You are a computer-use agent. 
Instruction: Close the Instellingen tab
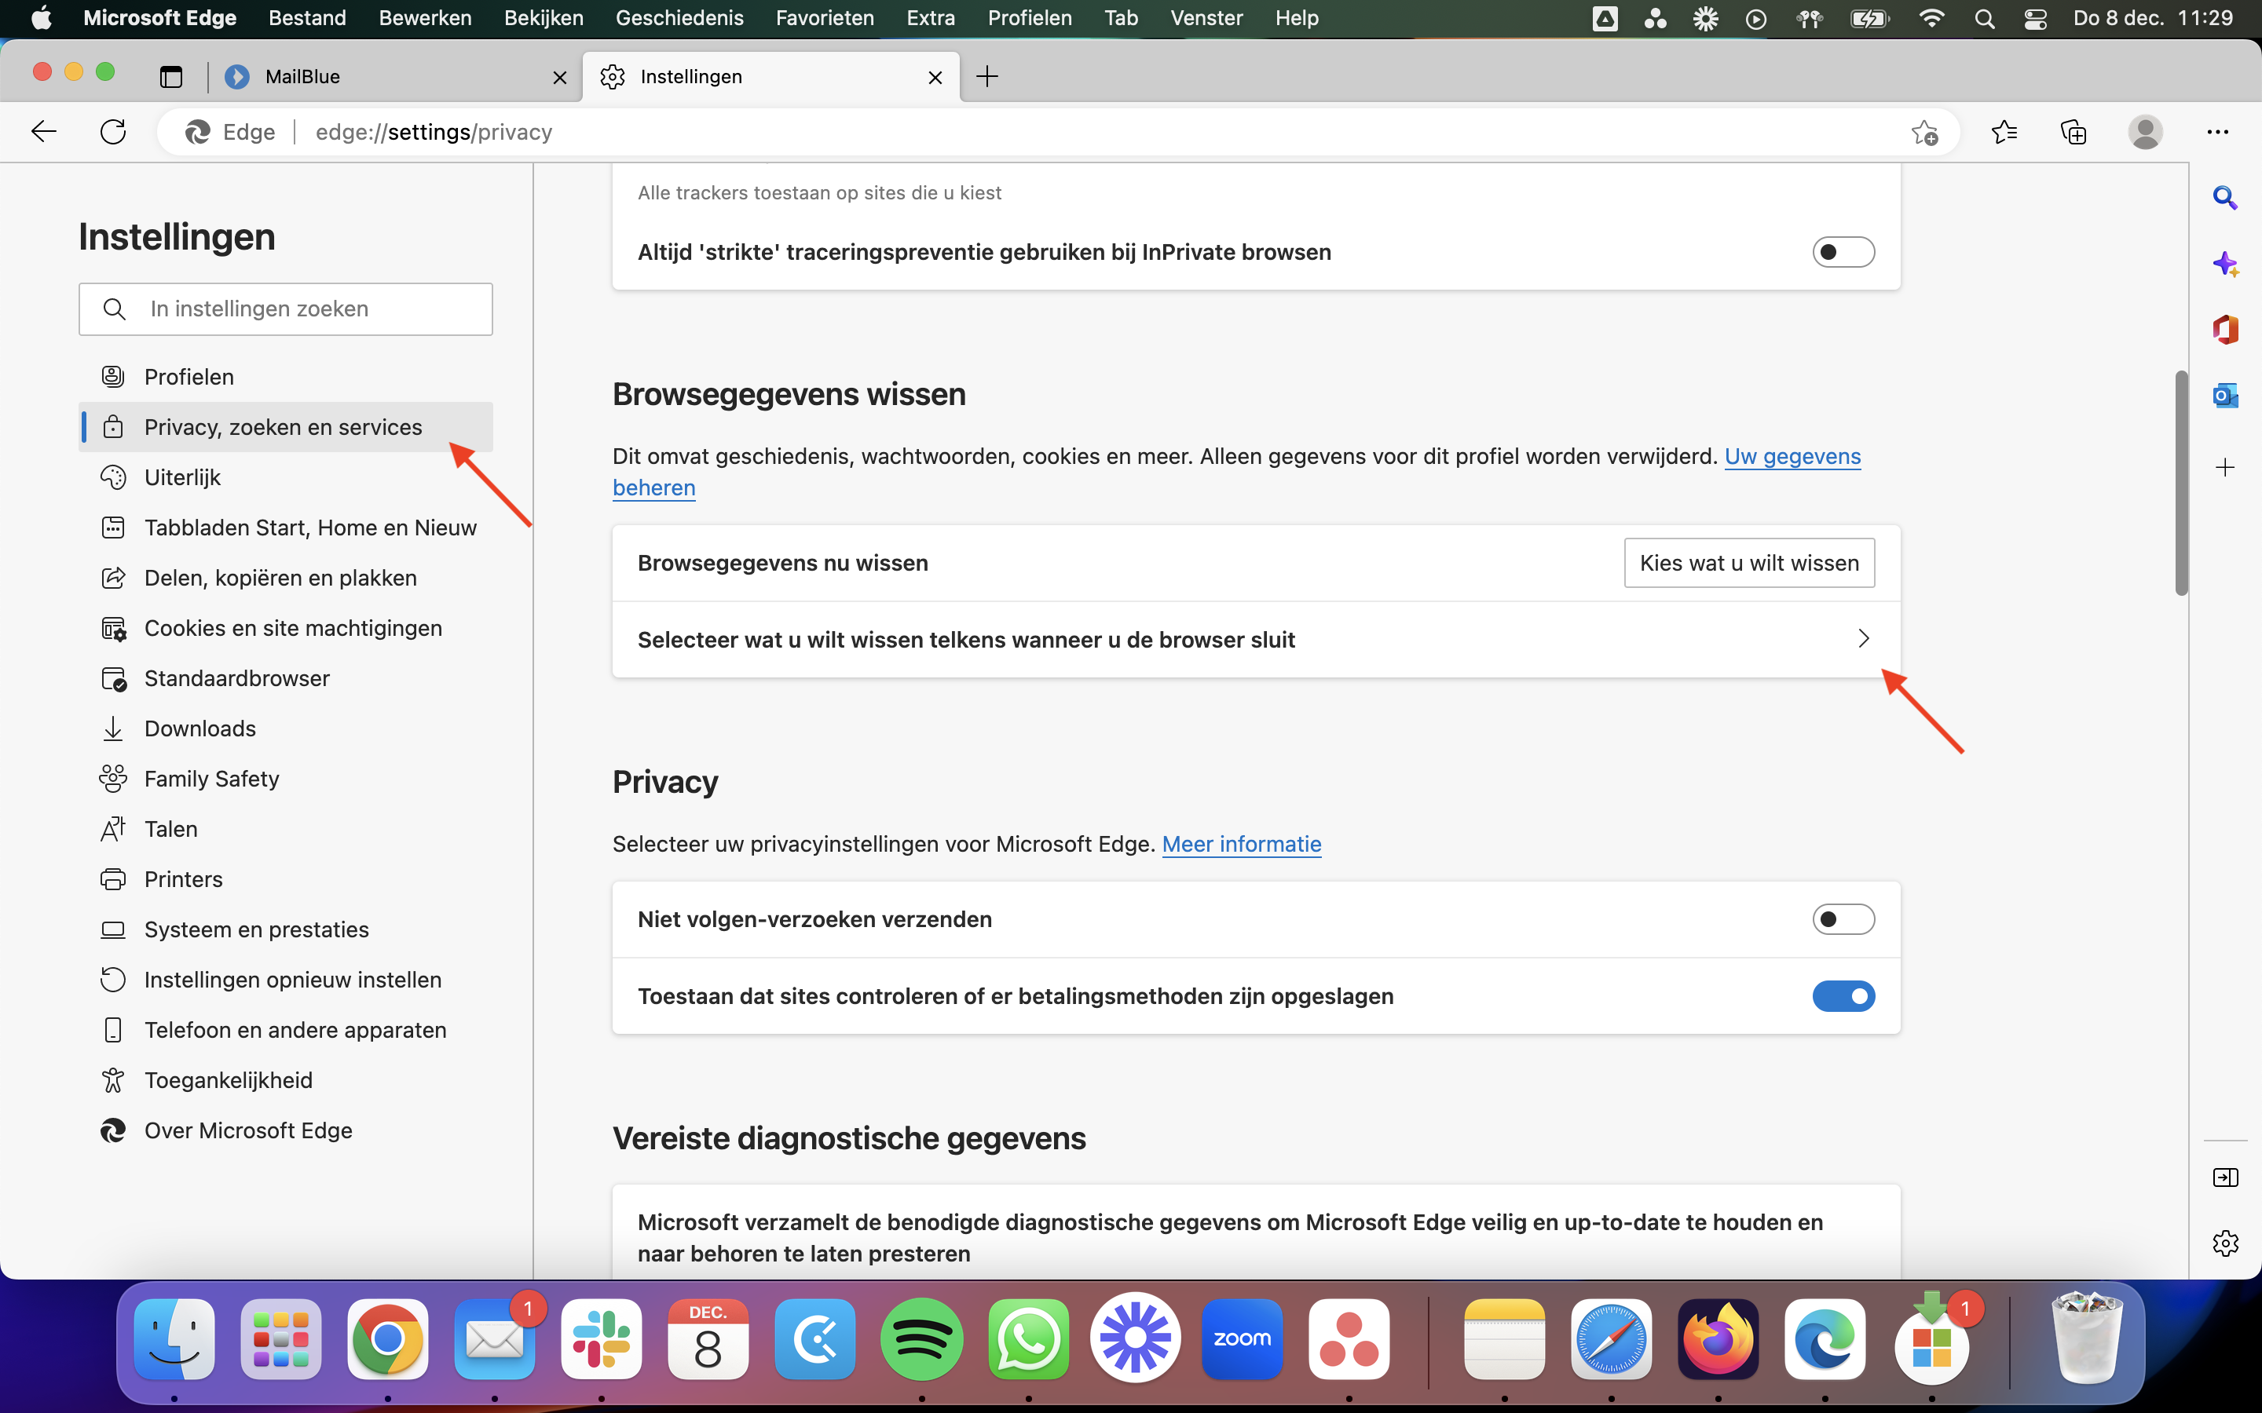point(935,78)
